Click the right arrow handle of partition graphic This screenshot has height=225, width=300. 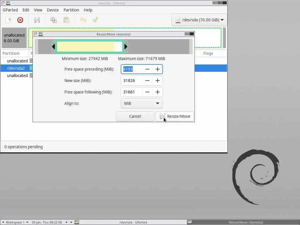[126, 47]
